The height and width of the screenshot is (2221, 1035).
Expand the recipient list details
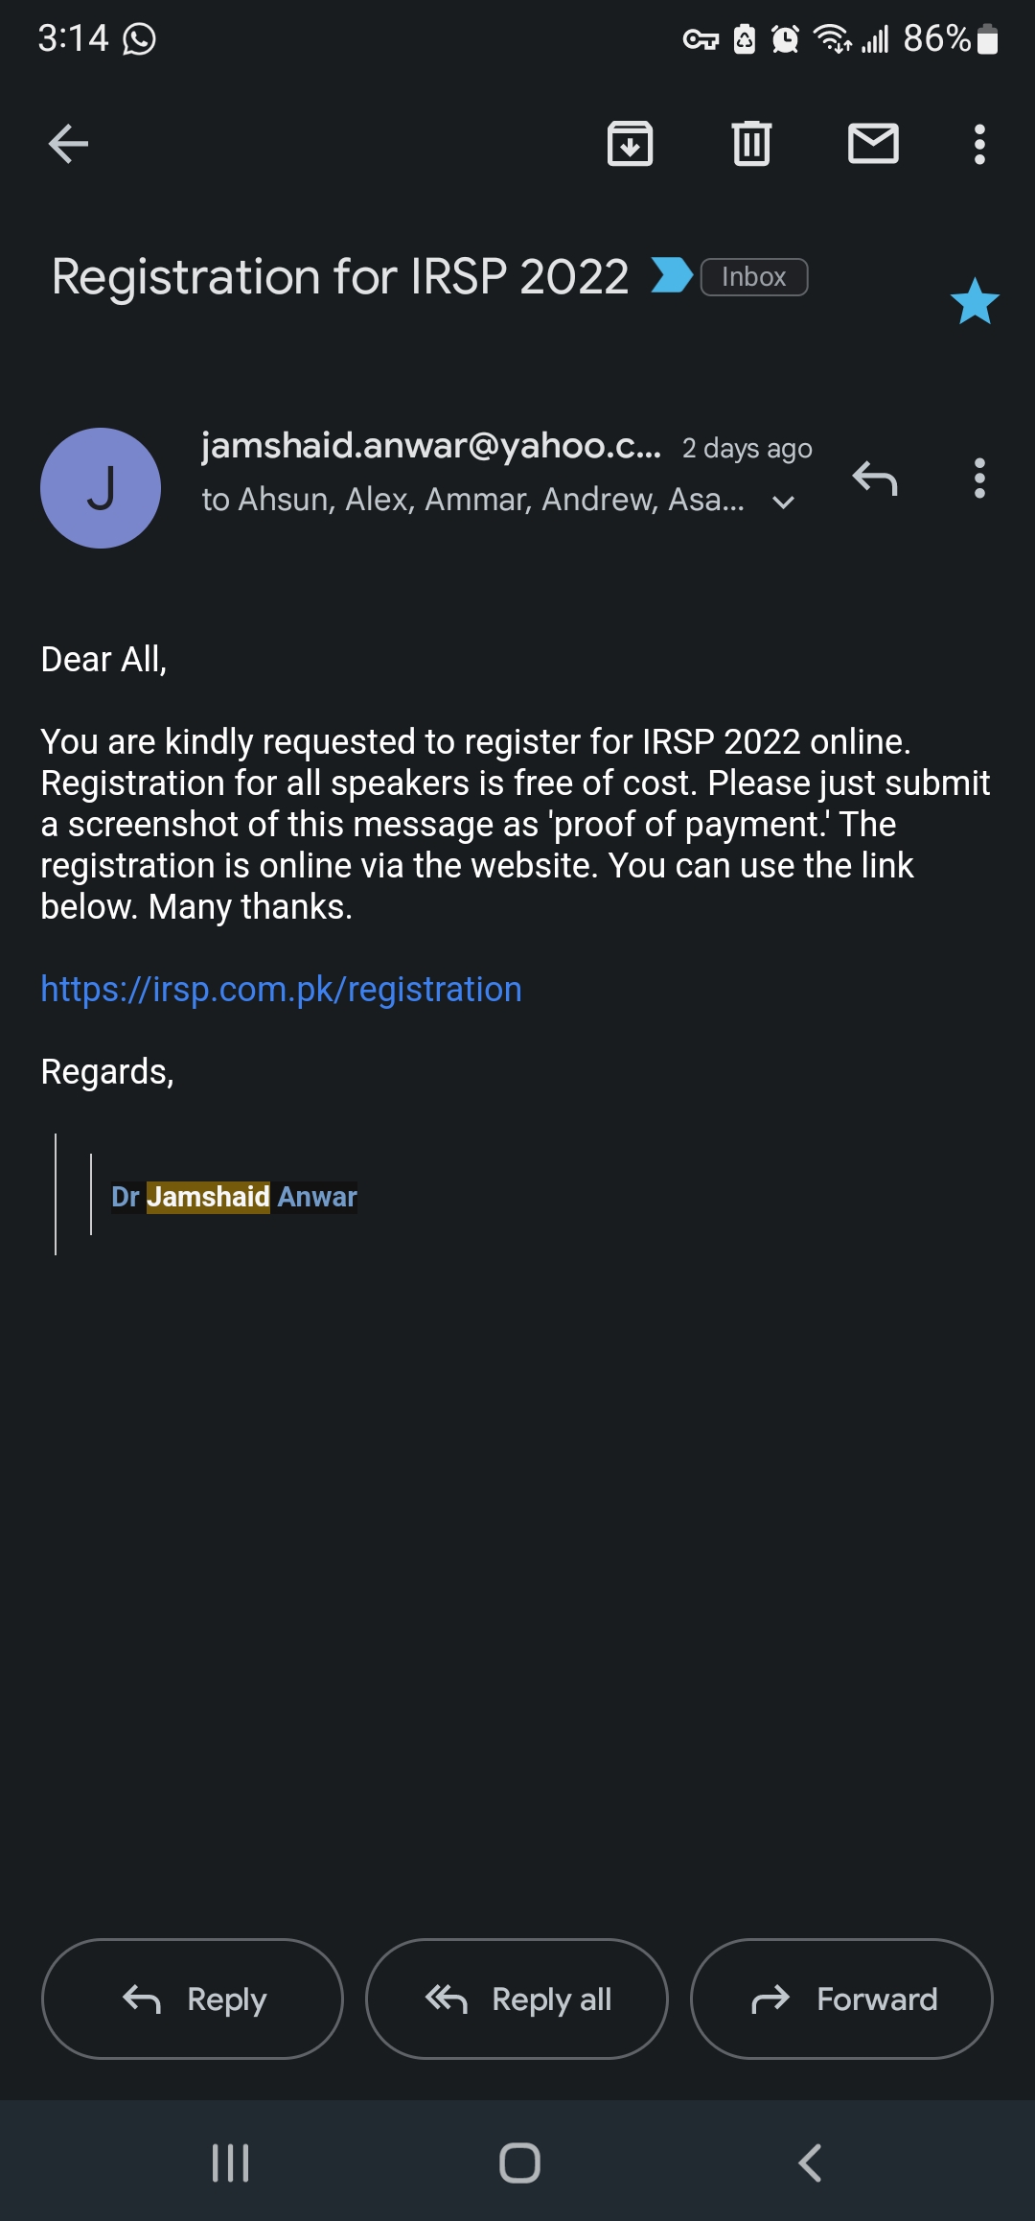pos(783,502)
